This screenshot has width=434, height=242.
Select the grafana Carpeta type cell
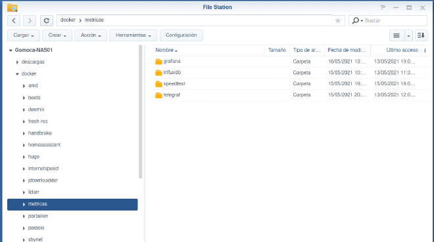pyautogui.click(x=302, y=62)
